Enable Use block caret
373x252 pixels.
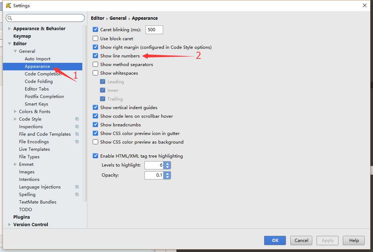point(95,38)
